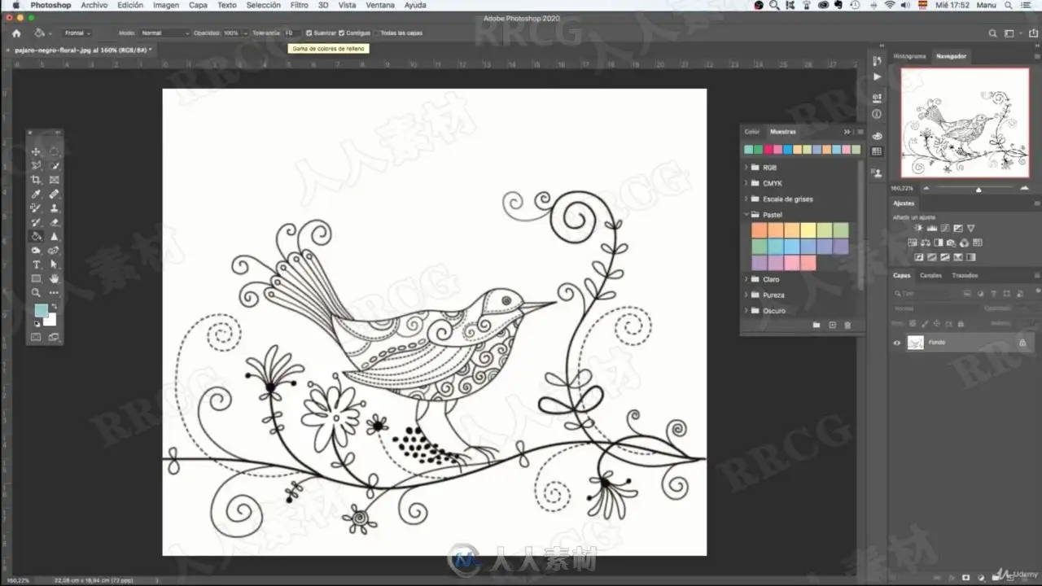The width and height of the screenshot is (1042, 586).
Task: Add a Brightness/Contrast adjustment
Action: (x=918, y=229)
